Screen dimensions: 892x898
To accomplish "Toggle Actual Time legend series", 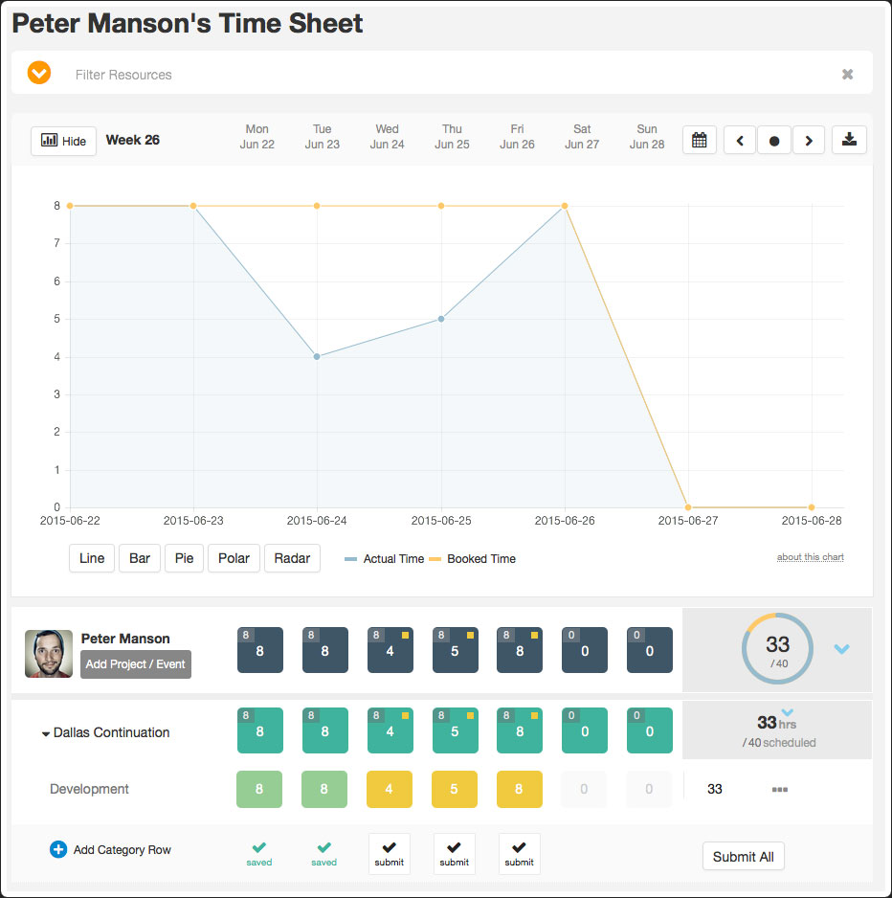I will (x=384, y=559).
